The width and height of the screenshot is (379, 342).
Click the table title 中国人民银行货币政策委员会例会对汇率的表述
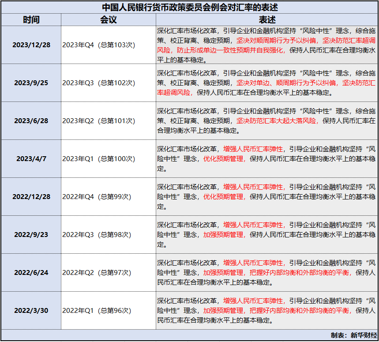point(189,7)
